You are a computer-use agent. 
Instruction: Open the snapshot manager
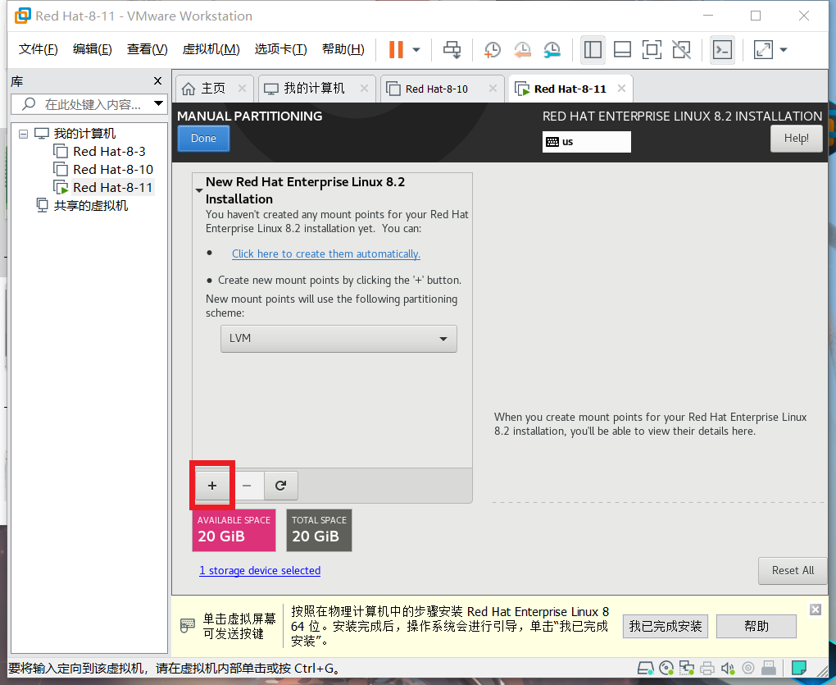click(x=552, y=49)
